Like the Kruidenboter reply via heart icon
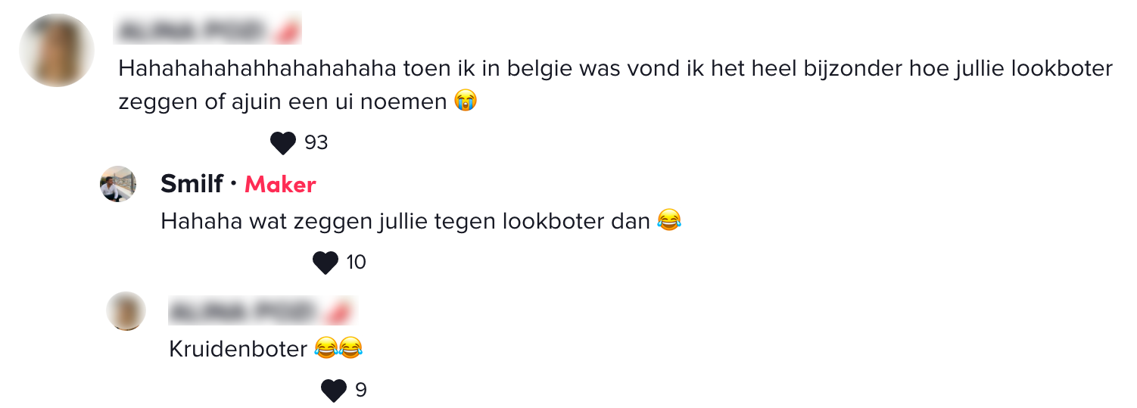 coord(334,391)
